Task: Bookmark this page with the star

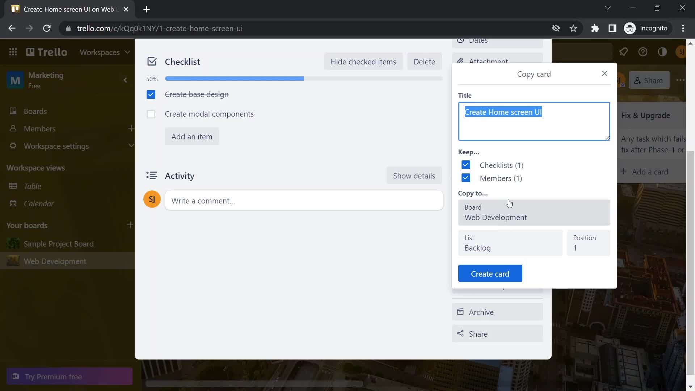Action: point(573,28)
